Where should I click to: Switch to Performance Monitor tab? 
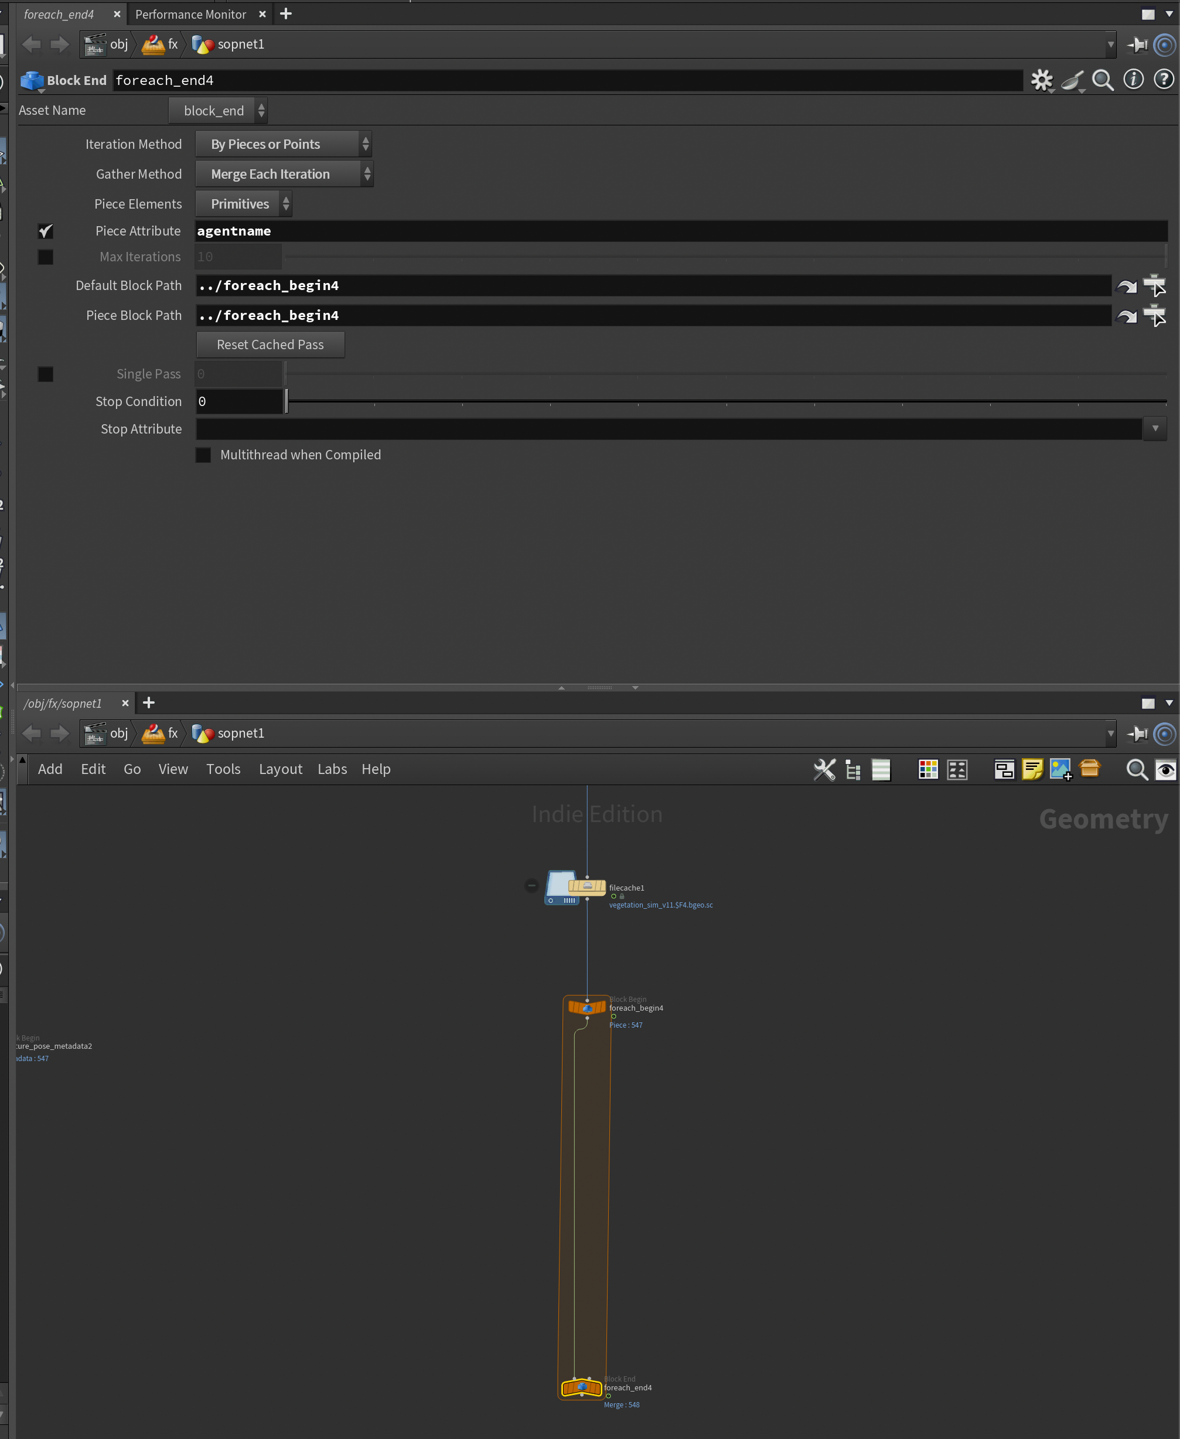(x=190, y=14)
